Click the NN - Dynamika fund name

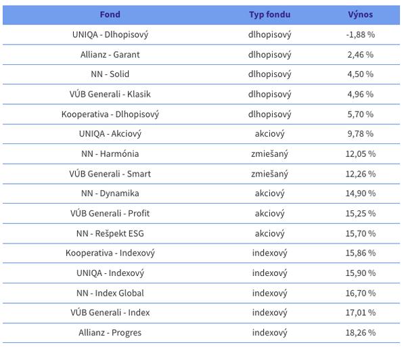[110, 193]
